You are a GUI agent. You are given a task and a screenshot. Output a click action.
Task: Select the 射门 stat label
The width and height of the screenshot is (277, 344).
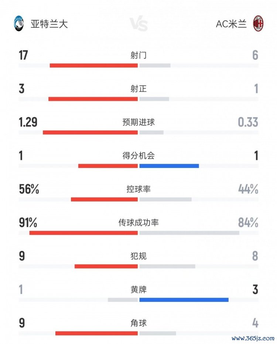coord(138,55)
